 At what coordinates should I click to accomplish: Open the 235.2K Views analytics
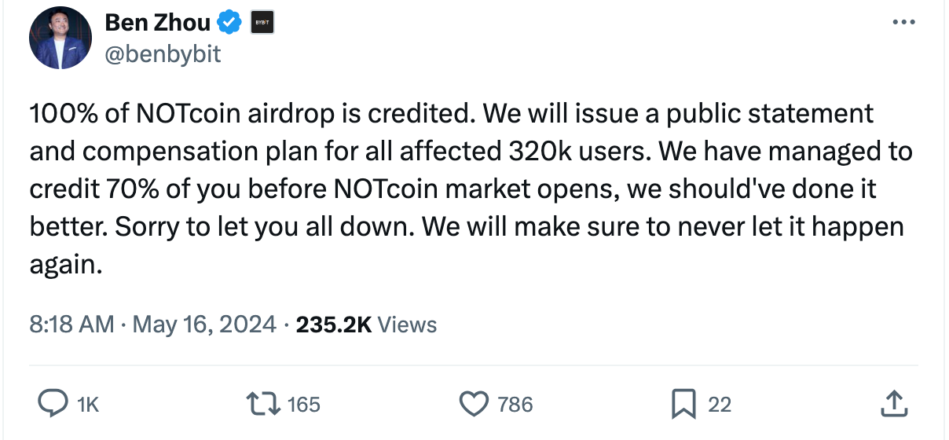(366, 324)
